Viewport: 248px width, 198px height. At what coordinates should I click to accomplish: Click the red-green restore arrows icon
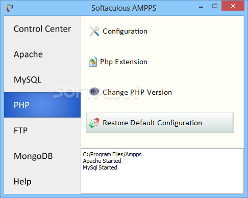[94, 123]
